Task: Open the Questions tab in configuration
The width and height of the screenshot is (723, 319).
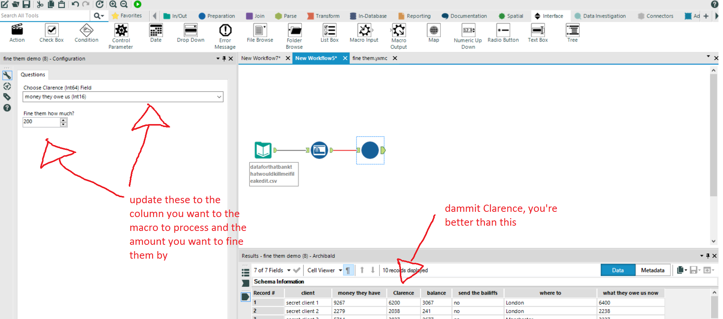Action: 33,75
